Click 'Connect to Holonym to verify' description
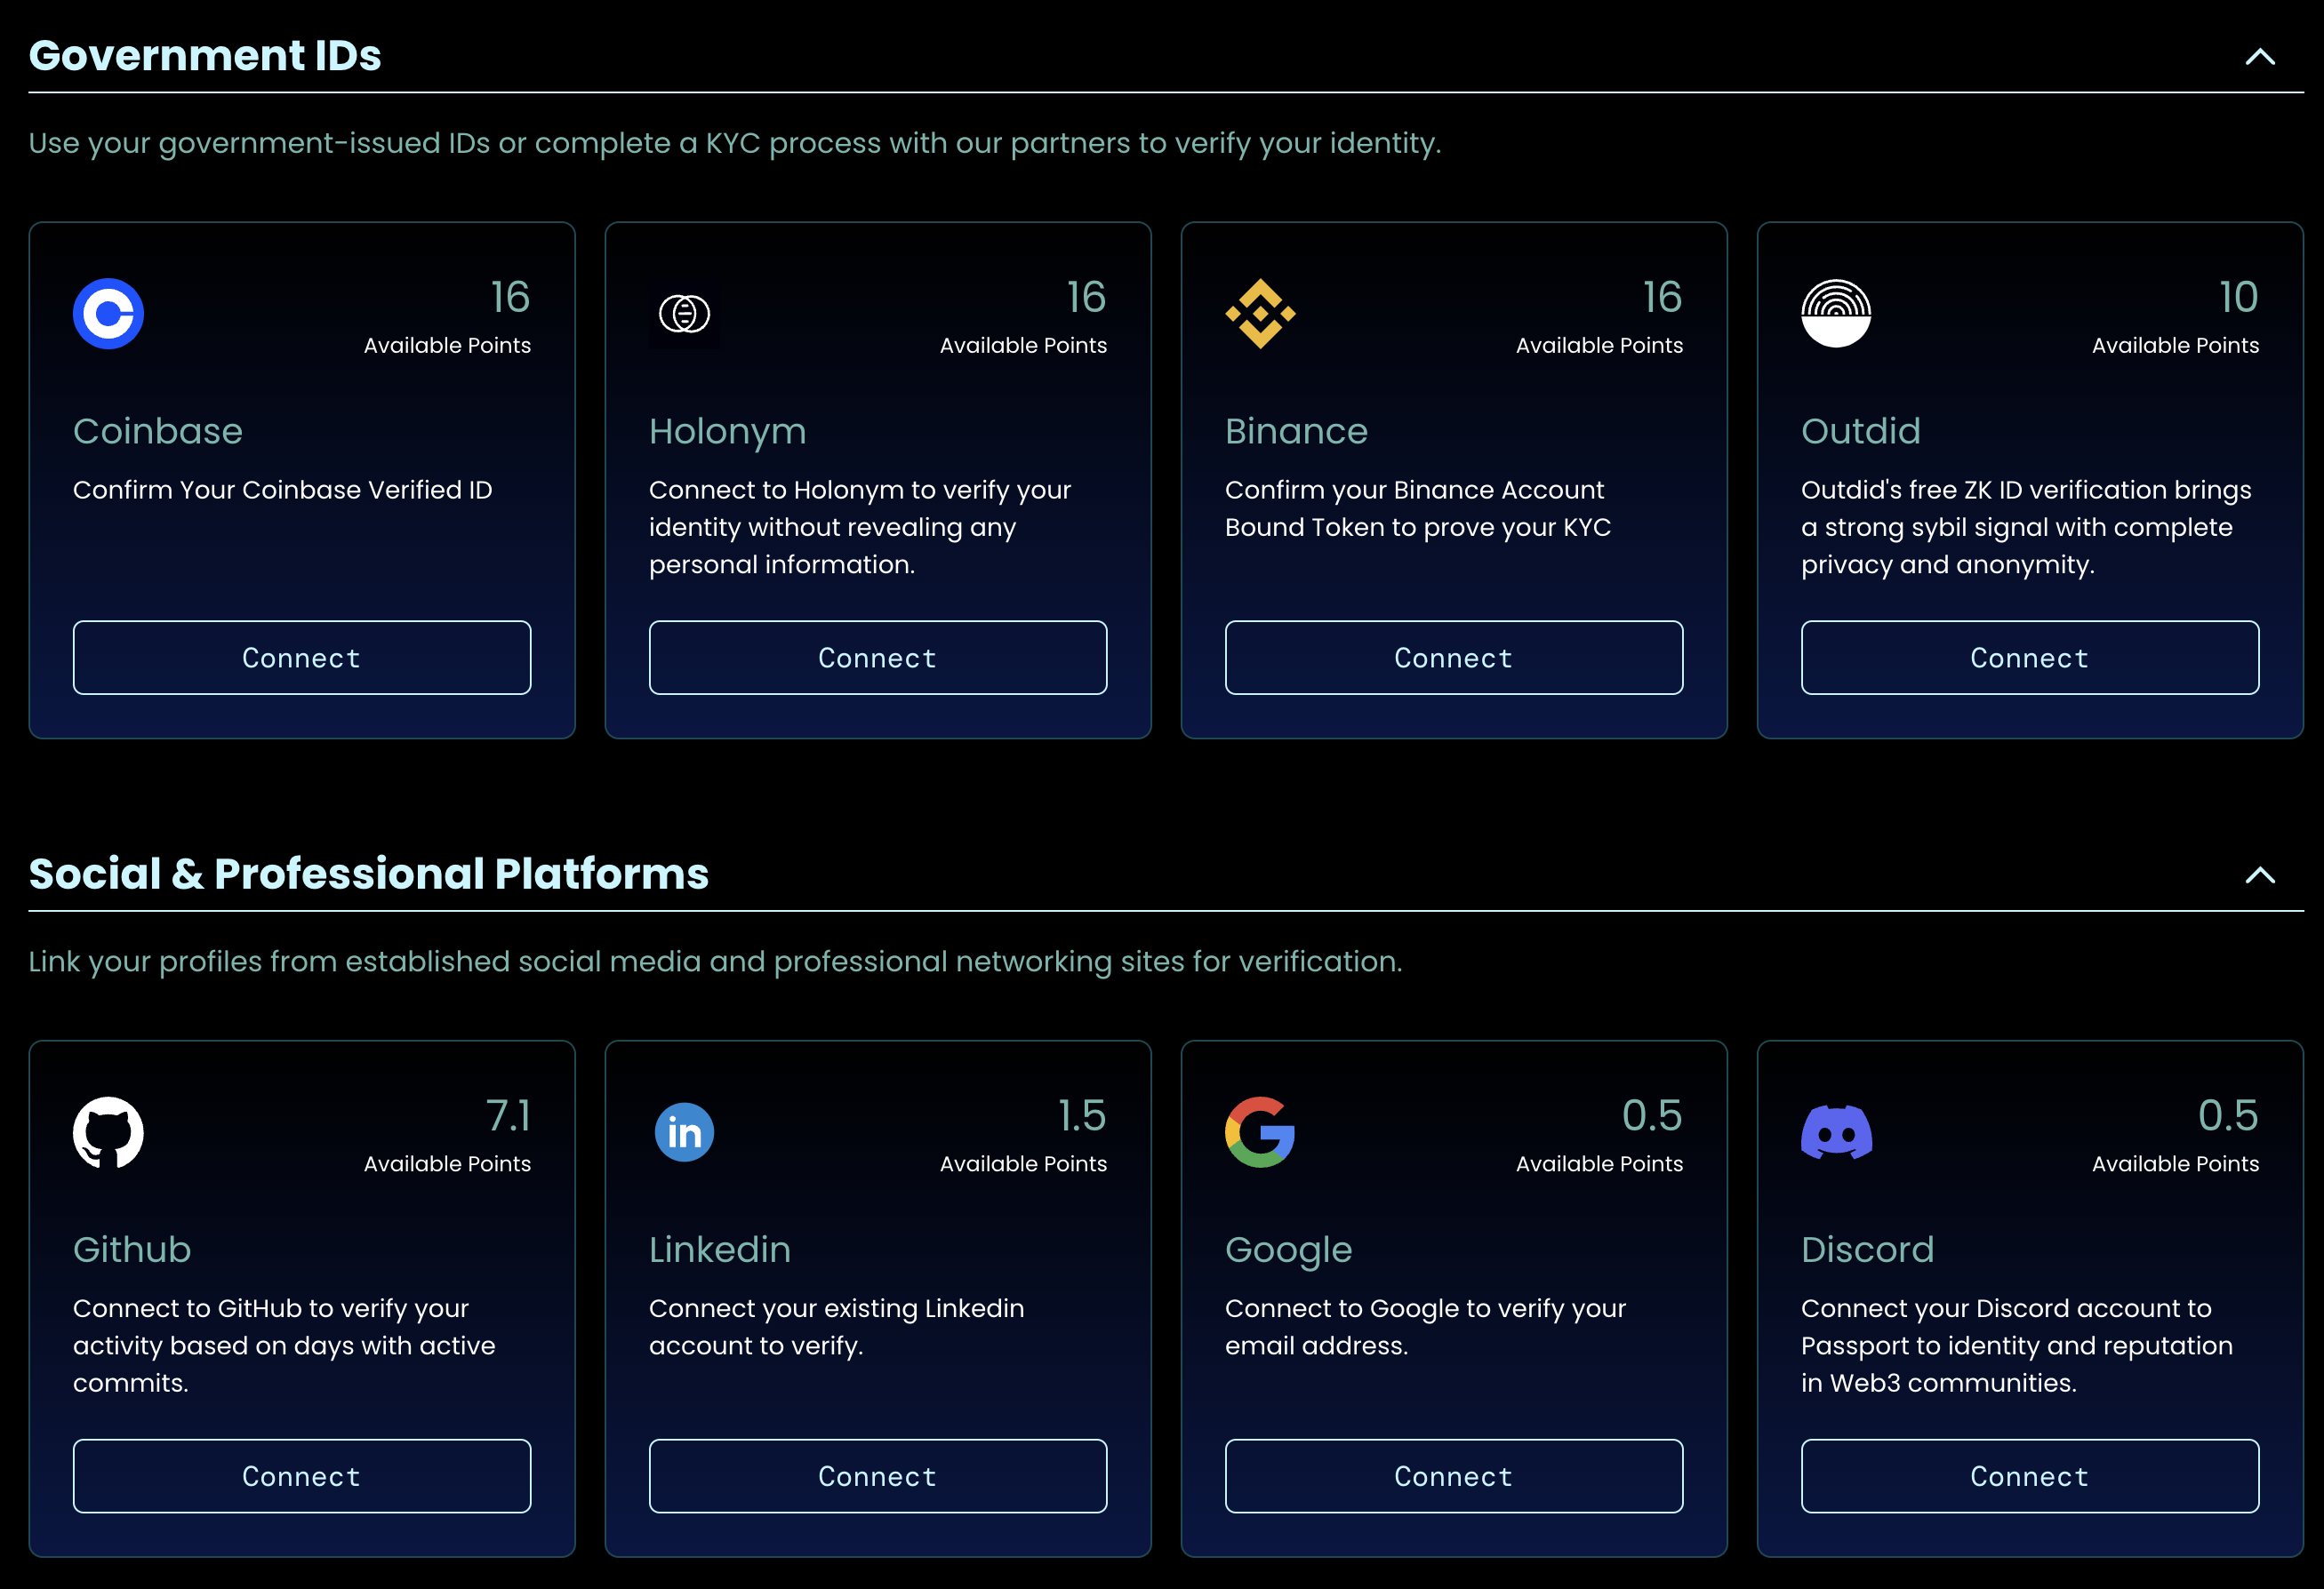Viewport: 2324px width, 1589px height. [x=860, y=527]
